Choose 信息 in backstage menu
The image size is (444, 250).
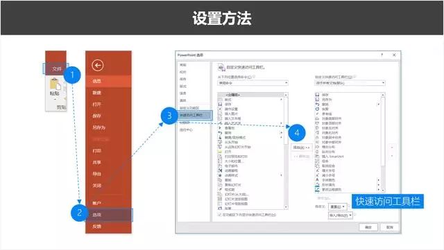108,81
